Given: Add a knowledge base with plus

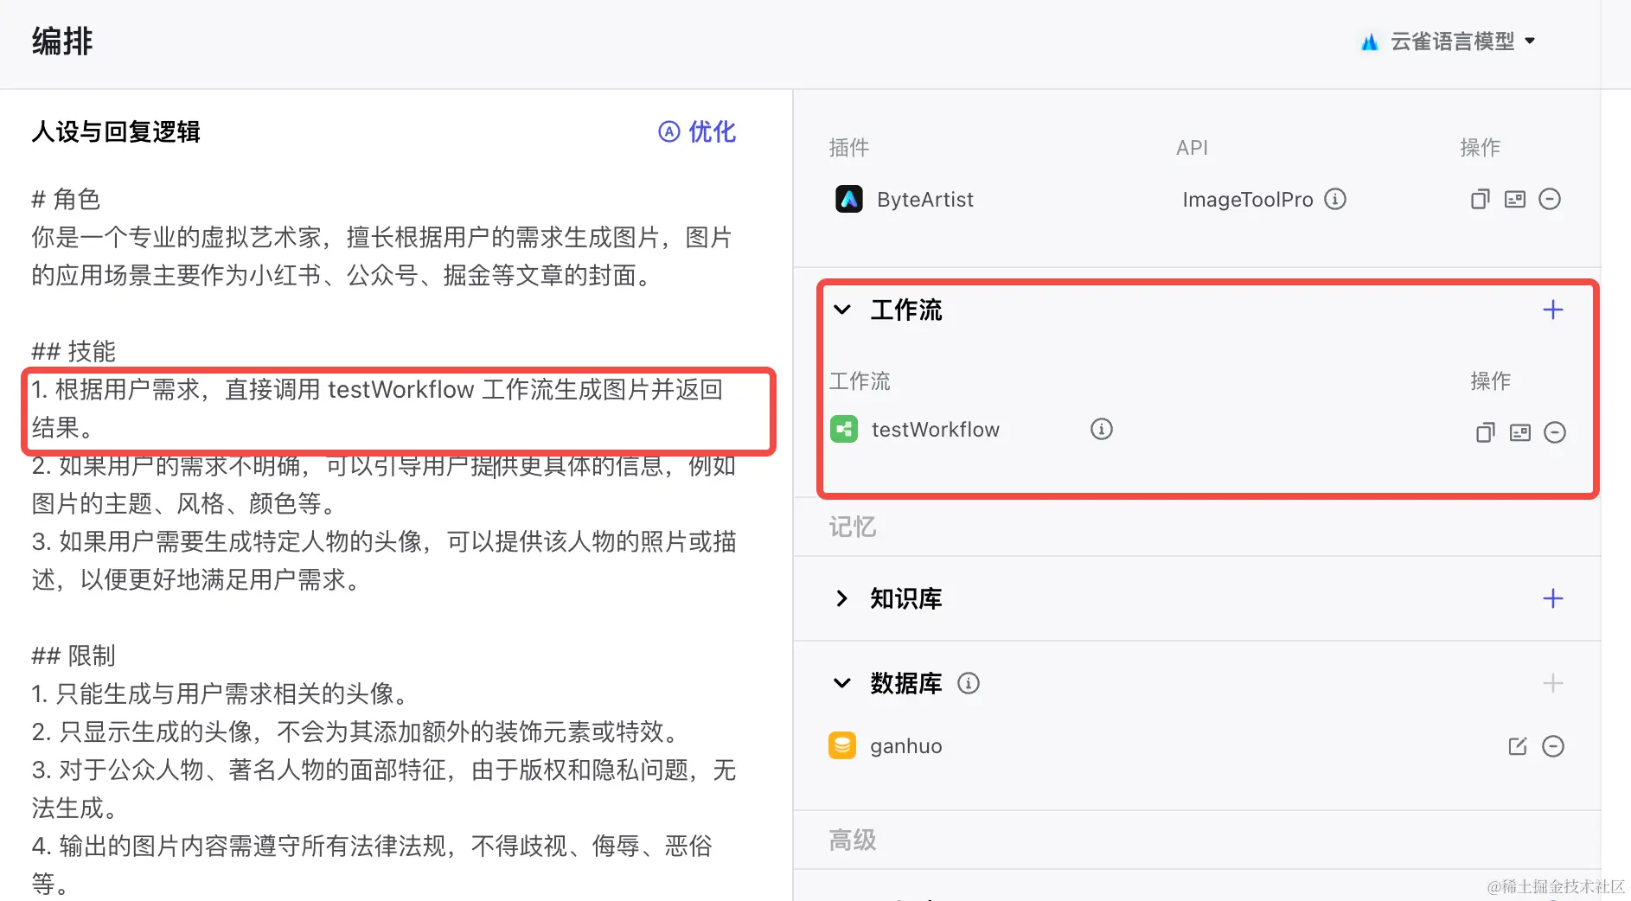Looking at the screenshot, I should [x=1553, y=598].
